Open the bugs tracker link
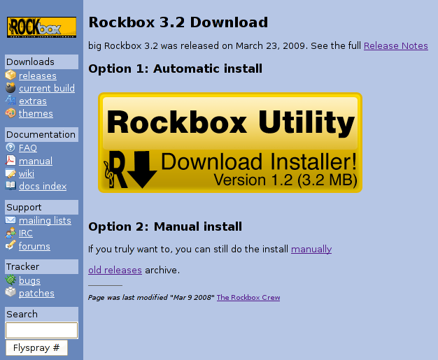438x360 pixels. [x=29, y=281]
